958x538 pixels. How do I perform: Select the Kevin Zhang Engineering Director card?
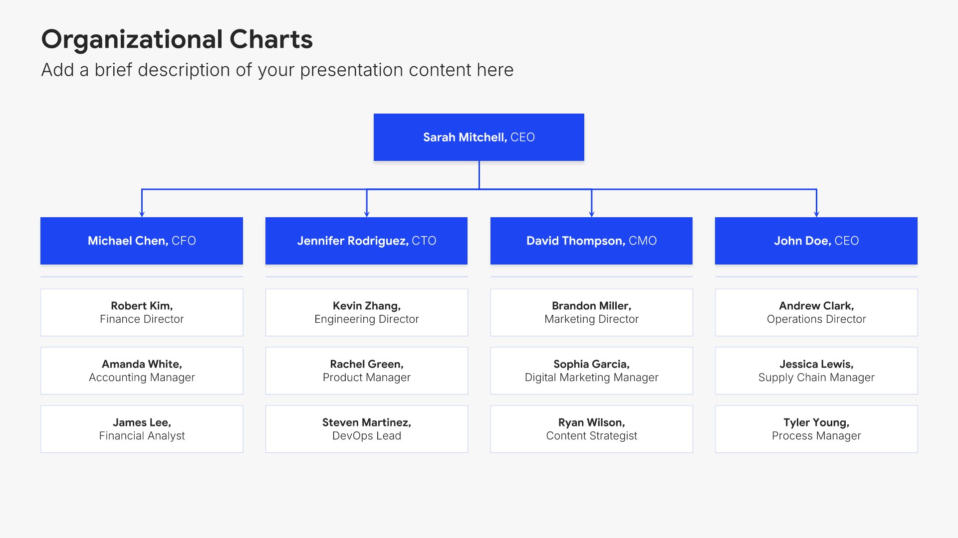366,312
